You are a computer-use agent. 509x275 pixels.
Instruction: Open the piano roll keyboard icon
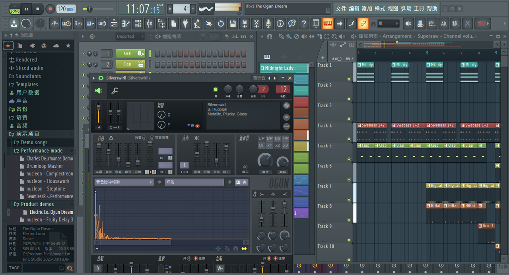328,24
